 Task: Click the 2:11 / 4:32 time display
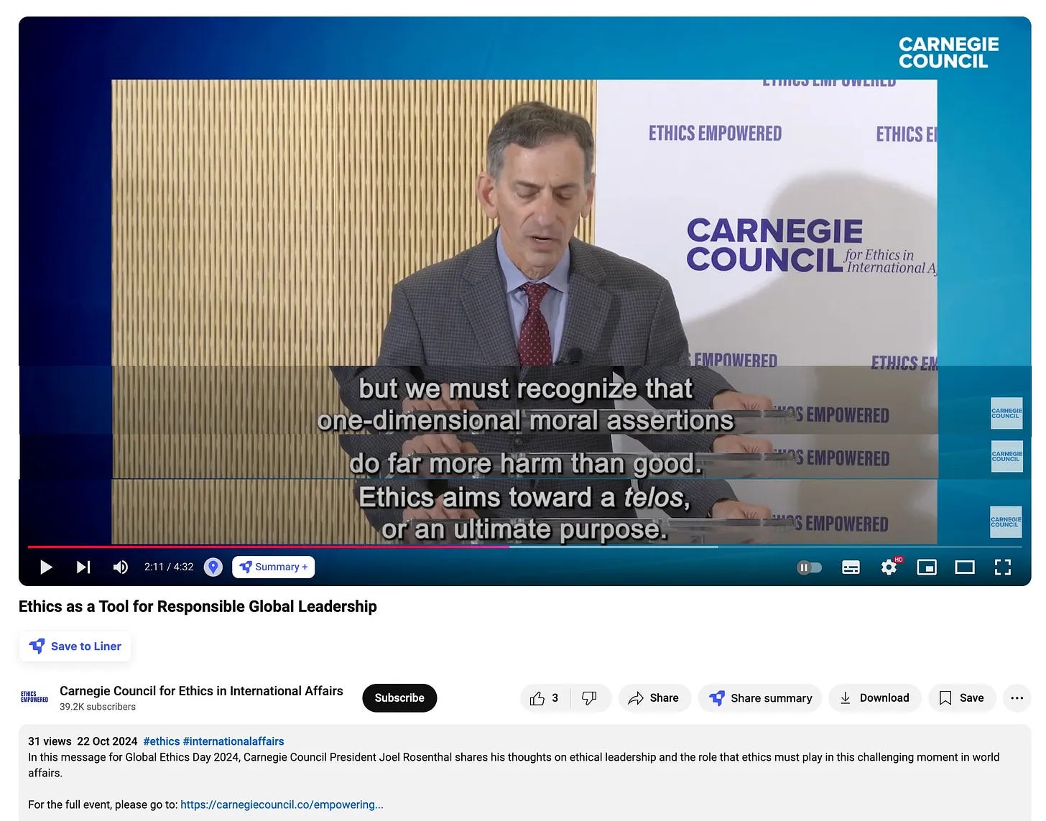169,567
